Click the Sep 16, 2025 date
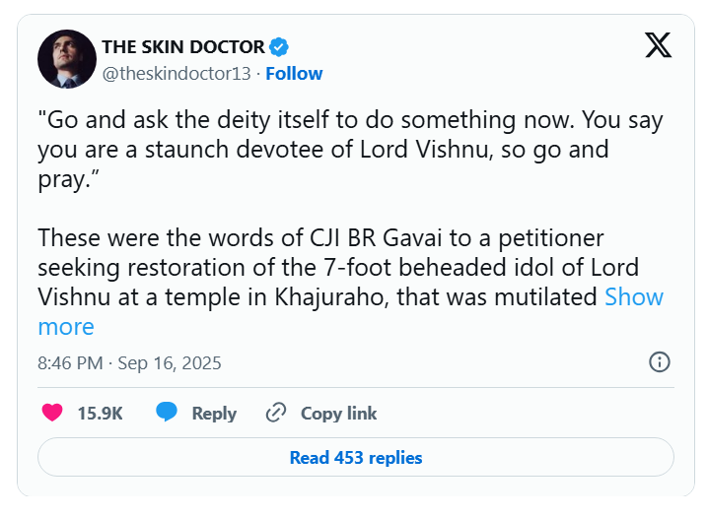The width and height of the screenshot is (707, 517). pyautogui.click(x=170, y=362)
